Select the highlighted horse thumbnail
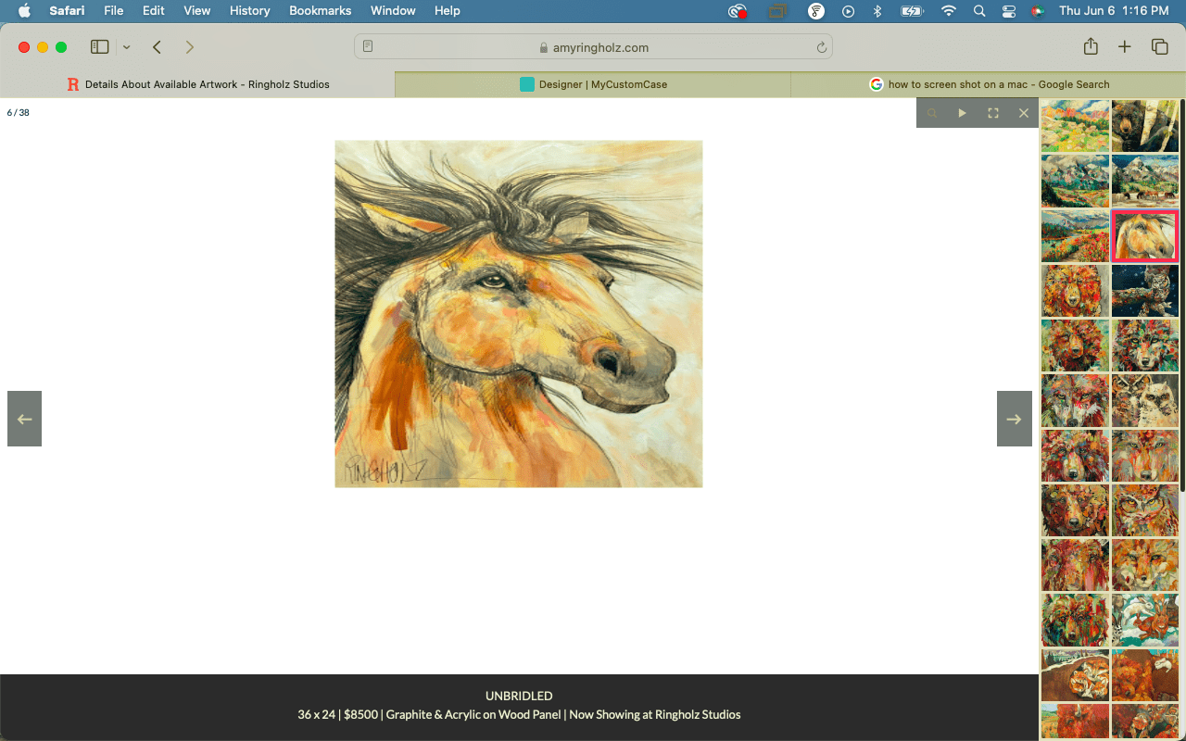Image resolution: width=1186 pixels, height=741 pixels. click(x=1144, y=236)
